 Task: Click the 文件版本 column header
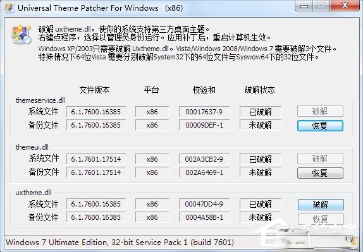click(x=94, y=90)
